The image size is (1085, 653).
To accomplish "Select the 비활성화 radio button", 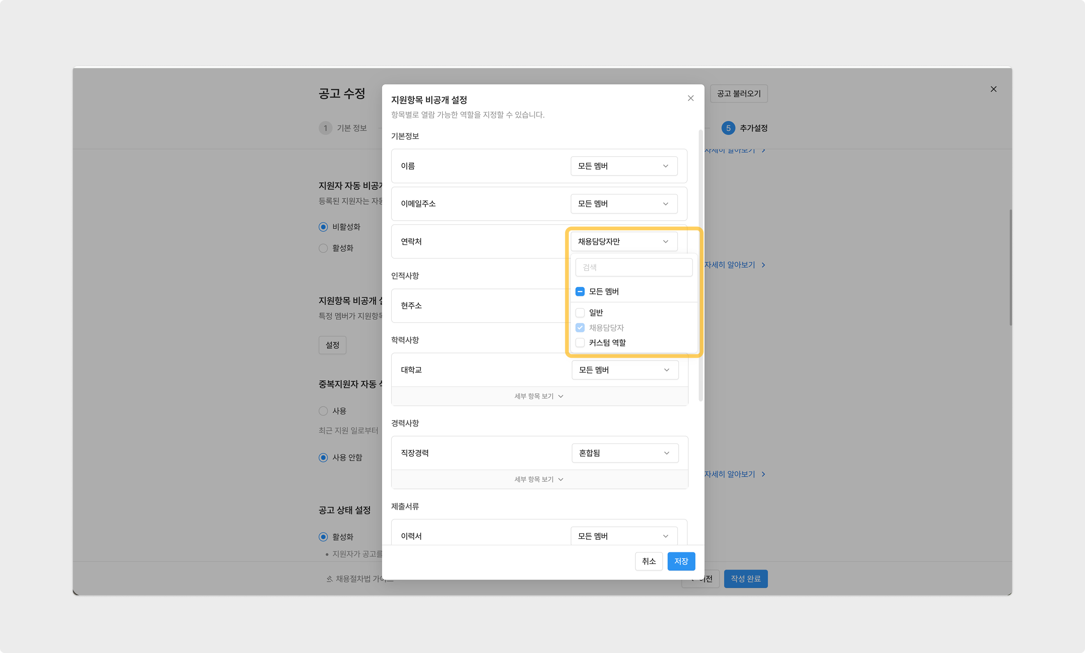I will point(323,227).
